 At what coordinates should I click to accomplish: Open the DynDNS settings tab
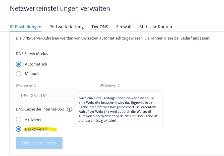(x=100, y=27)
